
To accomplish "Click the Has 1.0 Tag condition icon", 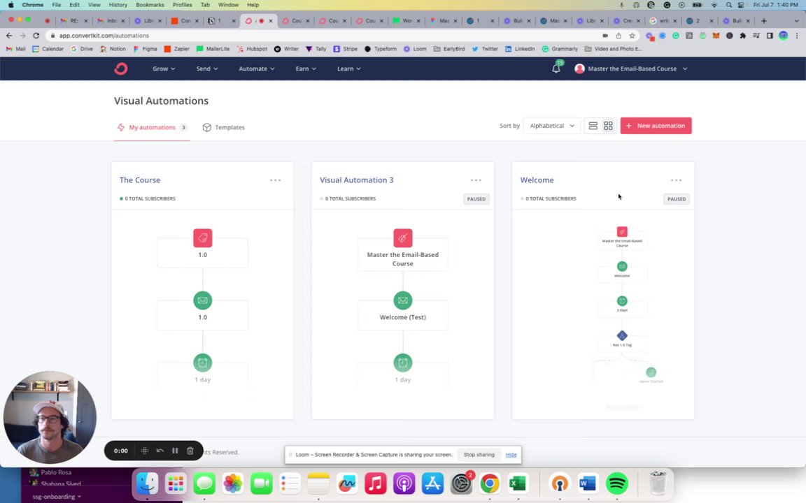I will [x=622, y=335].
